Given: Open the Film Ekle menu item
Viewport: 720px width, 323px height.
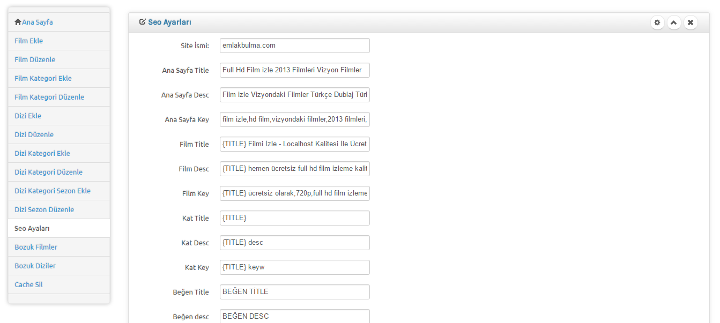Looking at the screenshot, I should [x=59, y=41].
